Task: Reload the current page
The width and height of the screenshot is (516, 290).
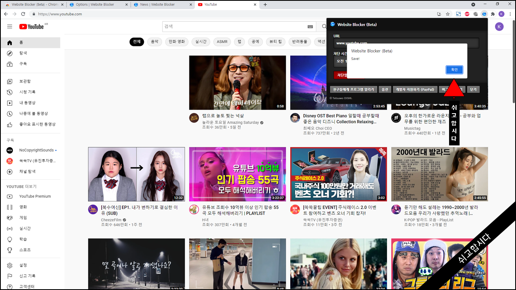Action: pos(23,14)
